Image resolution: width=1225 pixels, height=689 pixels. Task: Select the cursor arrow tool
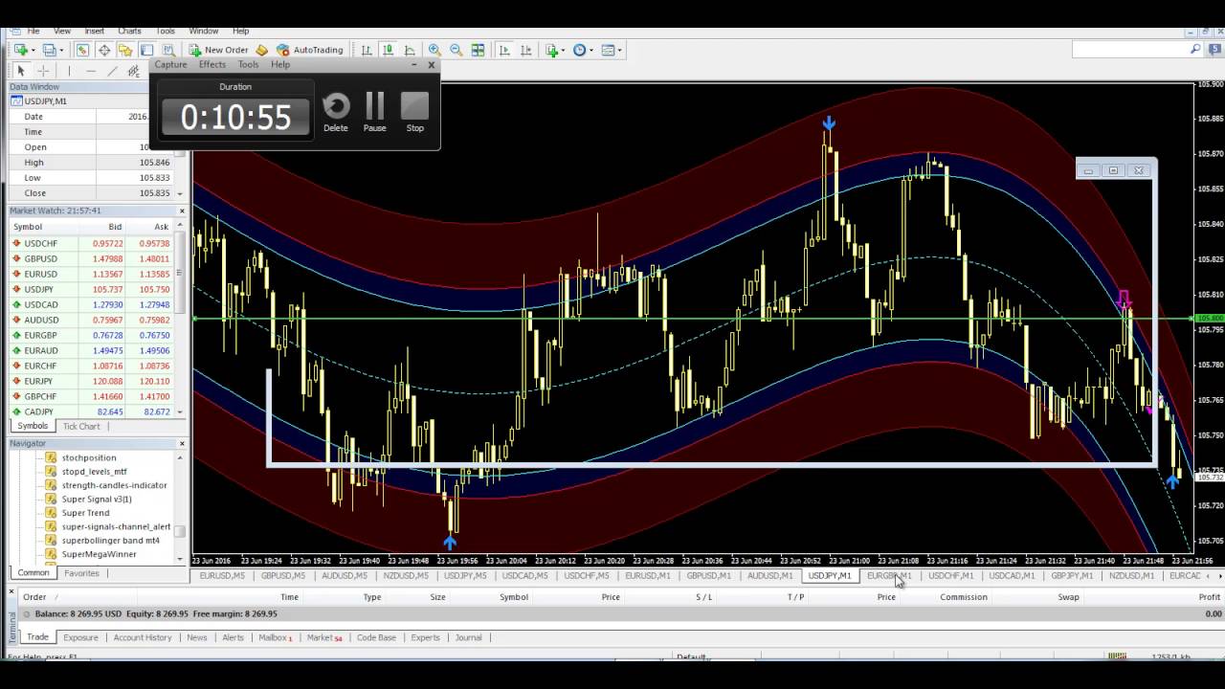click(21, 71)
